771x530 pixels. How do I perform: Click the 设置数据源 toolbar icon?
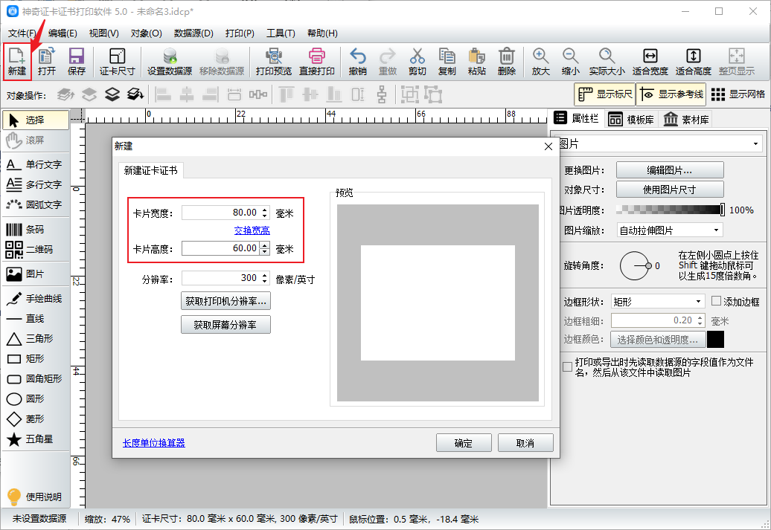click(x=170, y=62)
